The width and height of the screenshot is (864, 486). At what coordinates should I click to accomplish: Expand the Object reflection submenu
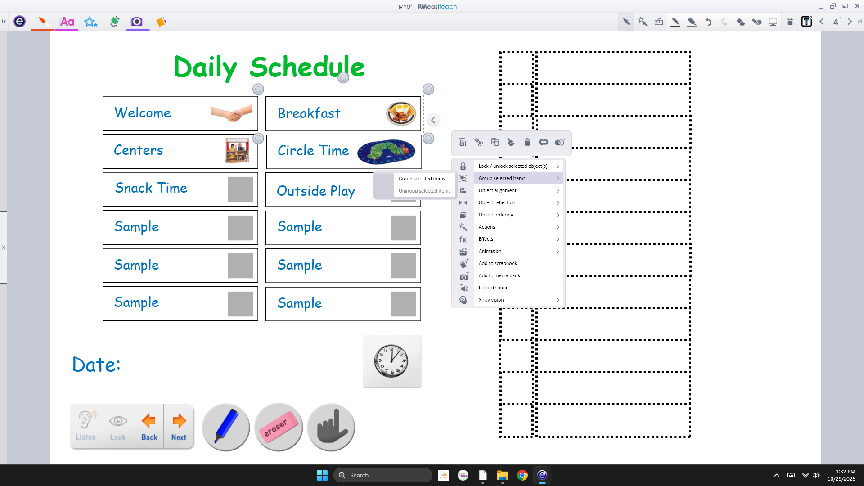point(518,202)
